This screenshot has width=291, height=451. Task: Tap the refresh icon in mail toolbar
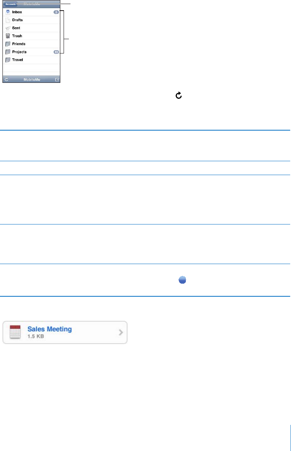click(x=7, y=80)
